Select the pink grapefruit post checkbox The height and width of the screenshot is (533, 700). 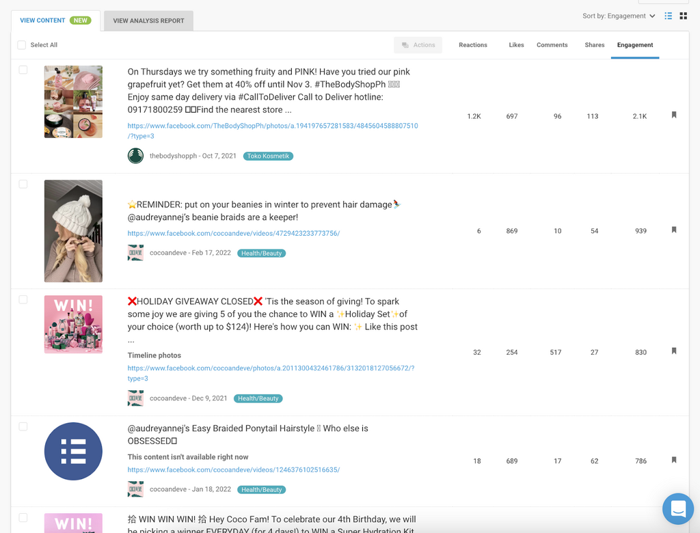[23, 70]
